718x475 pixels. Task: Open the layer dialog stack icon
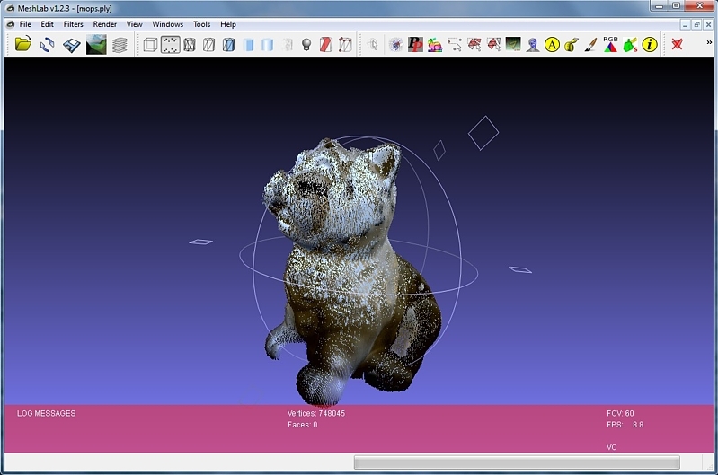click(x=120, y=44)
